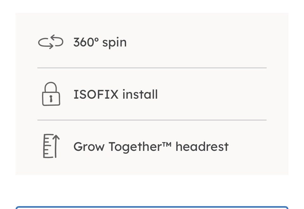Click the padlock icon beside ISOFIX install

click(x=51, y=94)
